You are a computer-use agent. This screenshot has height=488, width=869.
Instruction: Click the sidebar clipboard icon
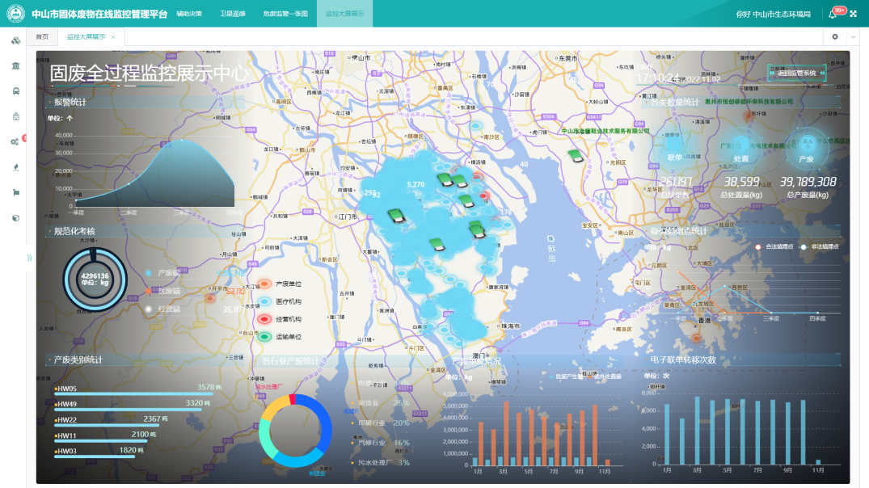15,116
